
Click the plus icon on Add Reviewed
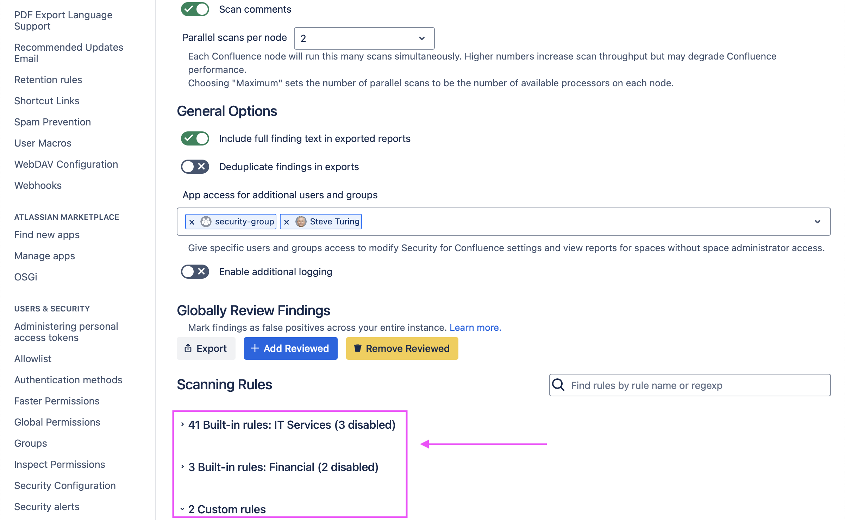tap(255, 348)
